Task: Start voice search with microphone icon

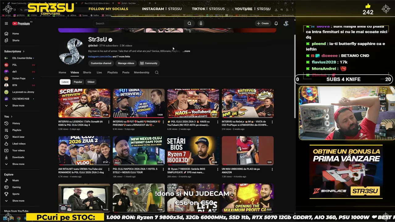Action: 201,23
